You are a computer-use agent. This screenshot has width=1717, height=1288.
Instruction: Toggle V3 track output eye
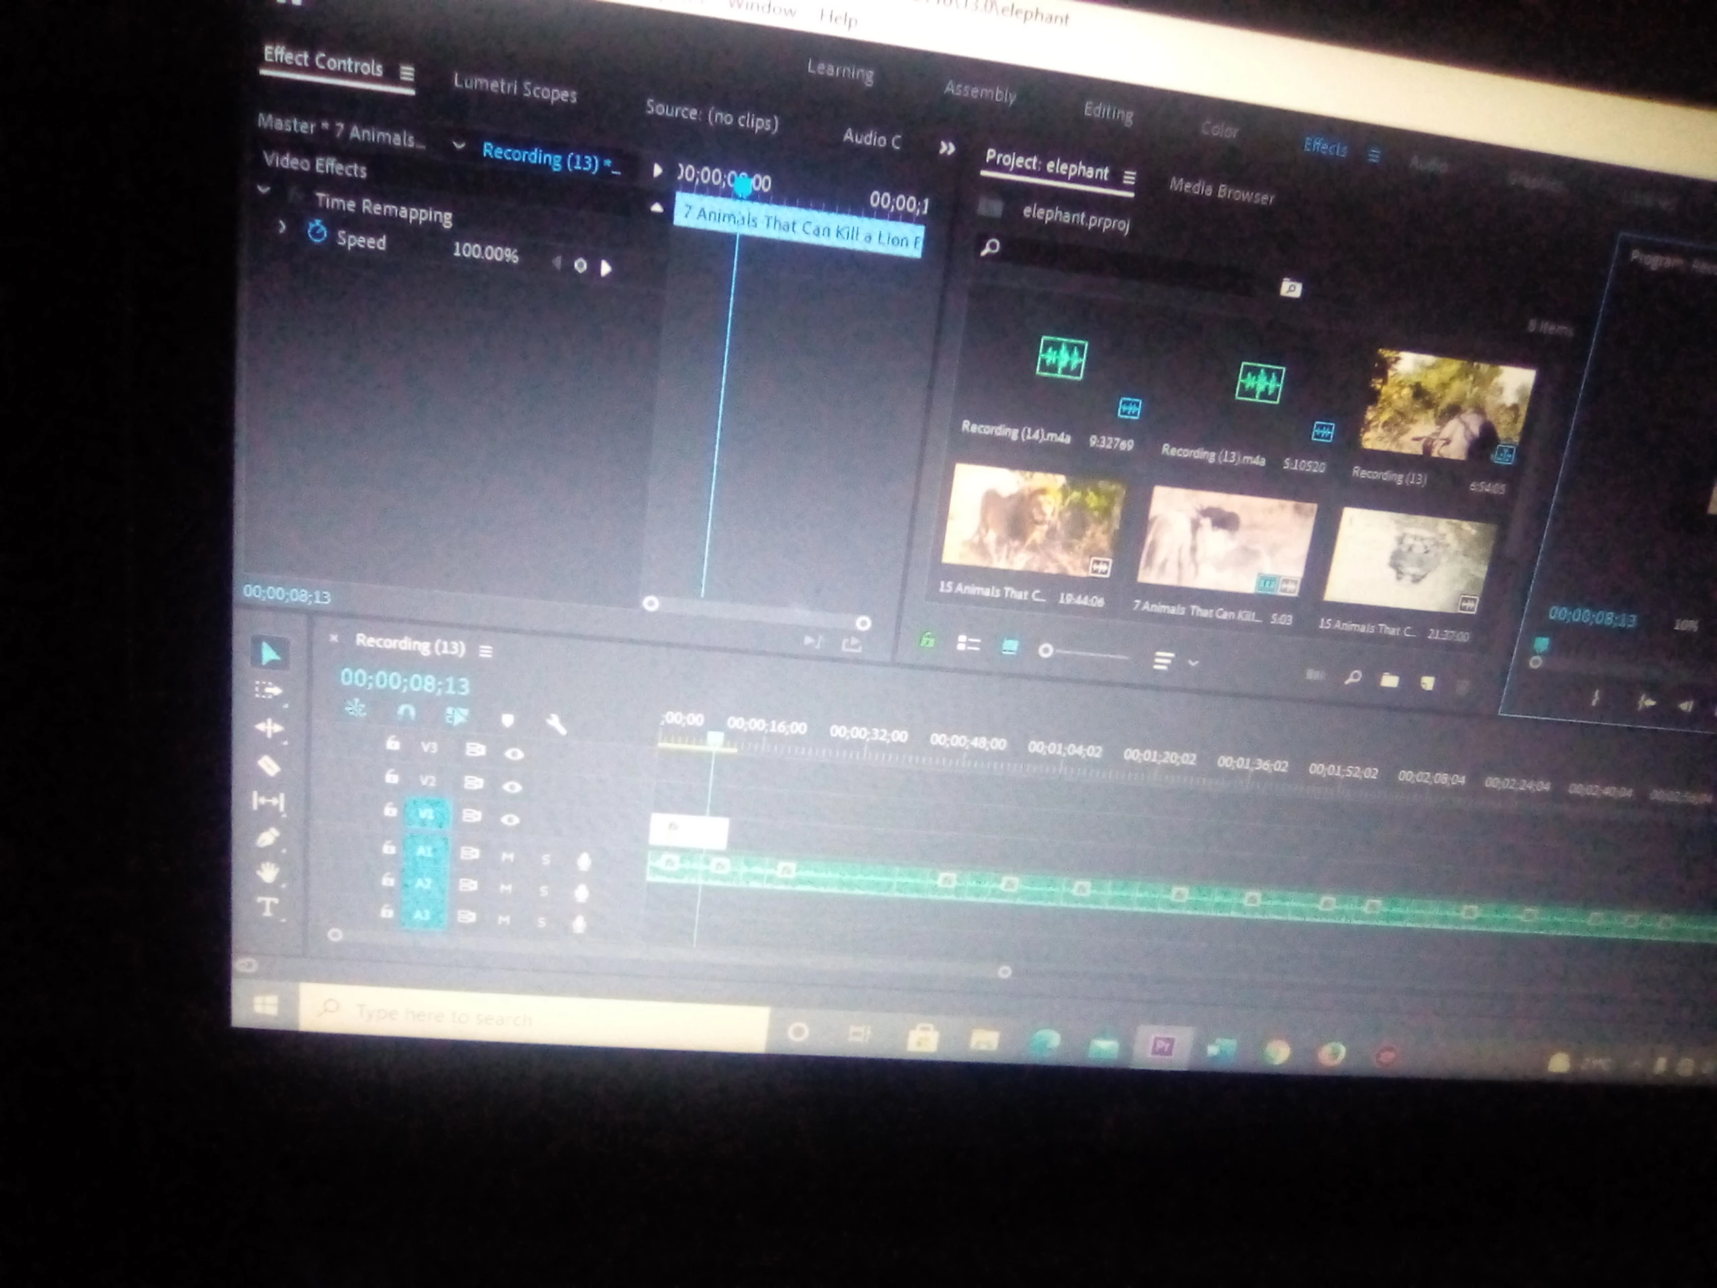(x=513, y=753)
